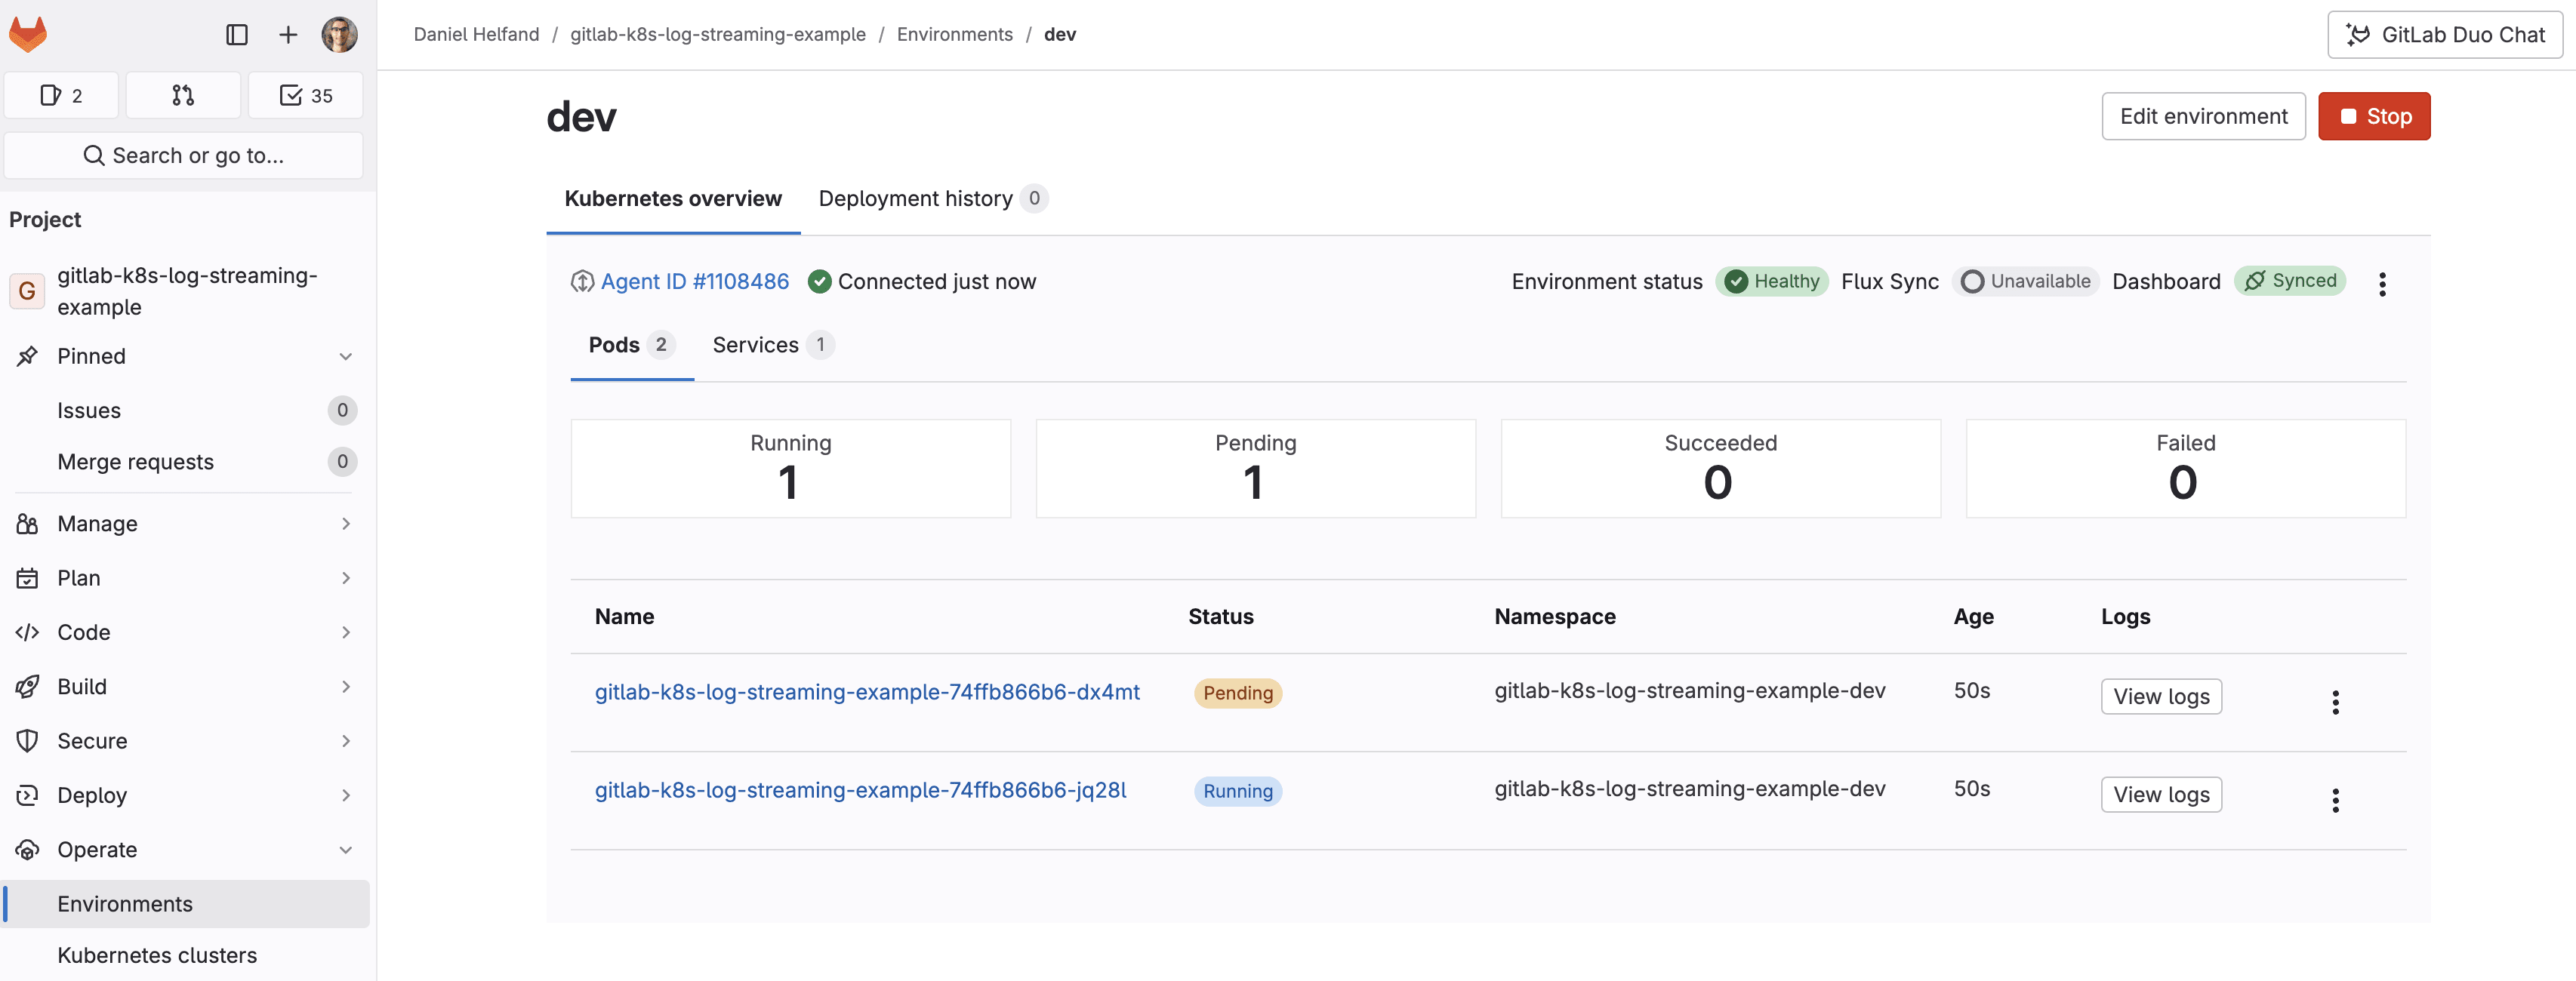
Task: Toggle the sidebar collapse icon
Action: [237, 35]
